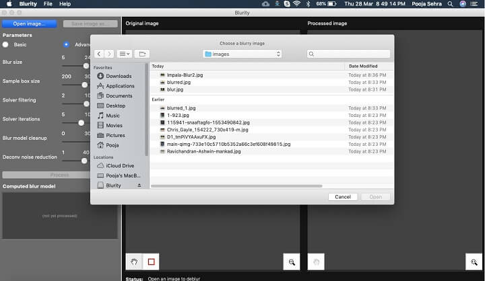The width and height of the screenshot is (485, 281).
Task: Click the zoom magnifier under Processed image
Action: pos(474,262)
